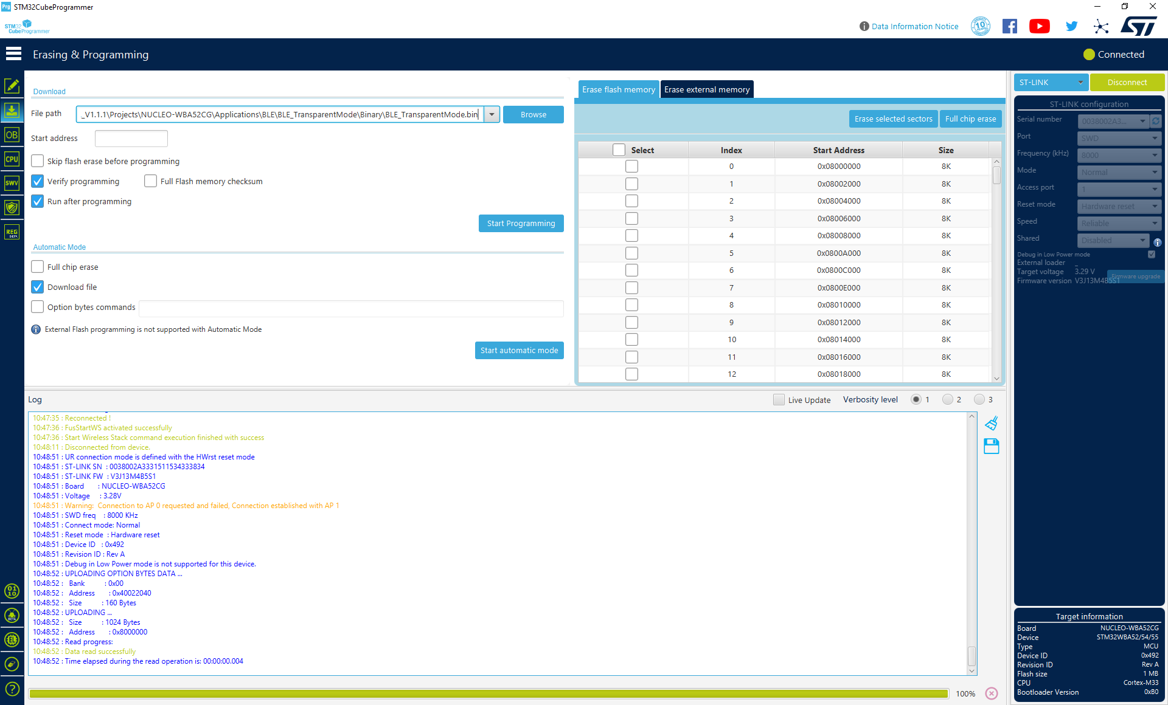Open the SWV viewer from the sidebar
The image size is (1168, 705).
coord(12,183)
